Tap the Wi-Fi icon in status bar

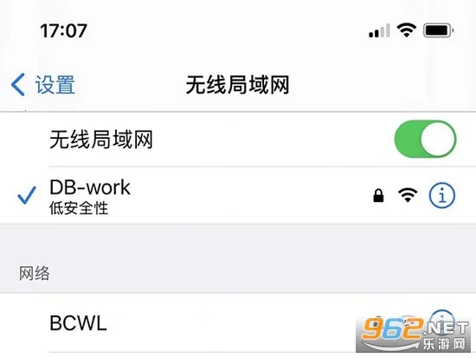coord(407,30)
